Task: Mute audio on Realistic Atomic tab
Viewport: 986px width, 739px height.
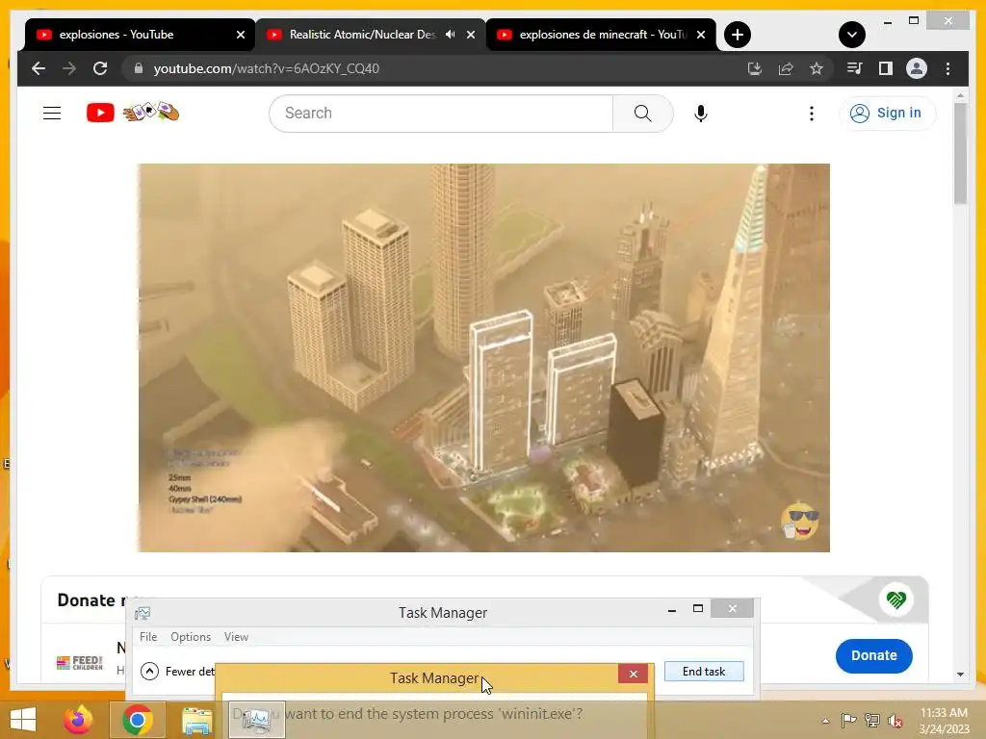Action: coord(450,35)
